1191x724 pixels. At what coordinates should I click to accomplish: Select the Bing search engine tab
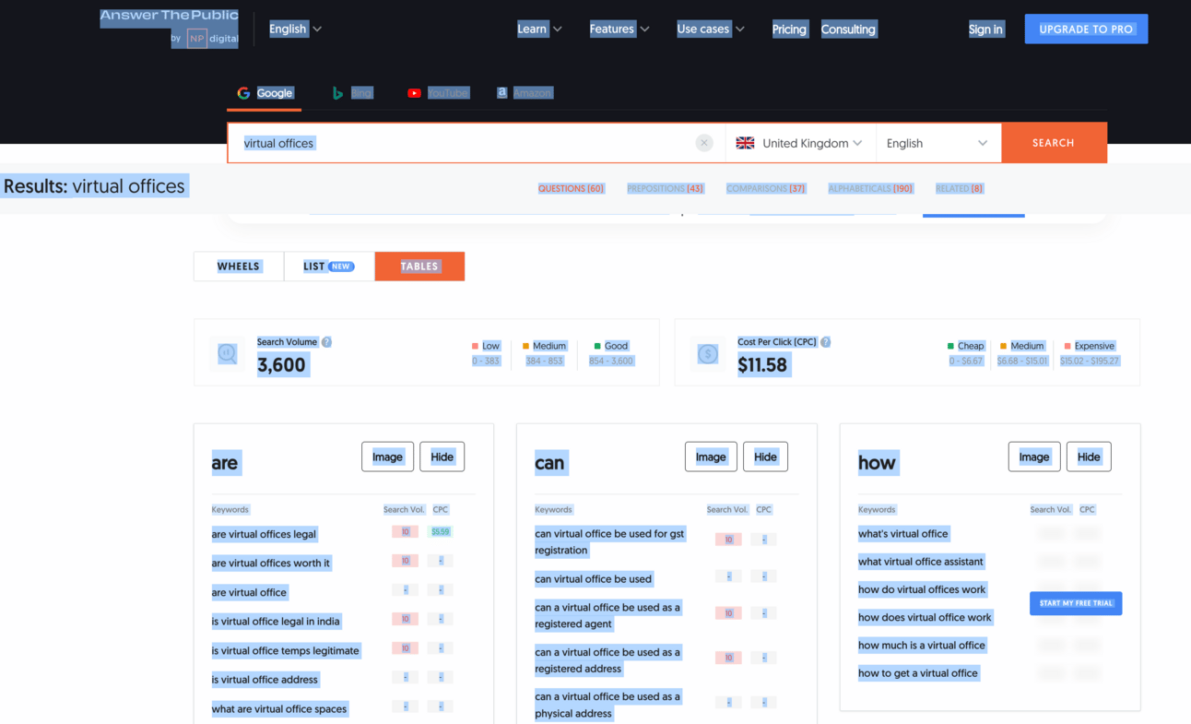point(352,93)
